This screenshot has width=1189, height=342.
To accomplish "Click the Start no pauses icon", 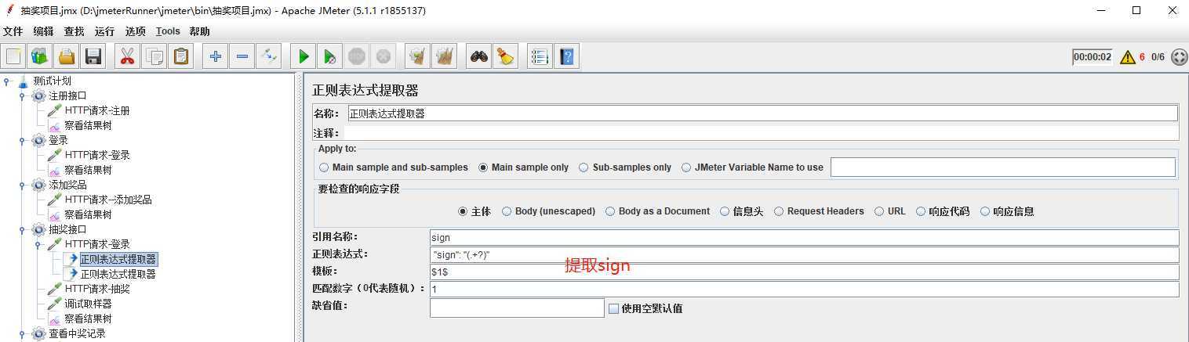I will (330, 56).
